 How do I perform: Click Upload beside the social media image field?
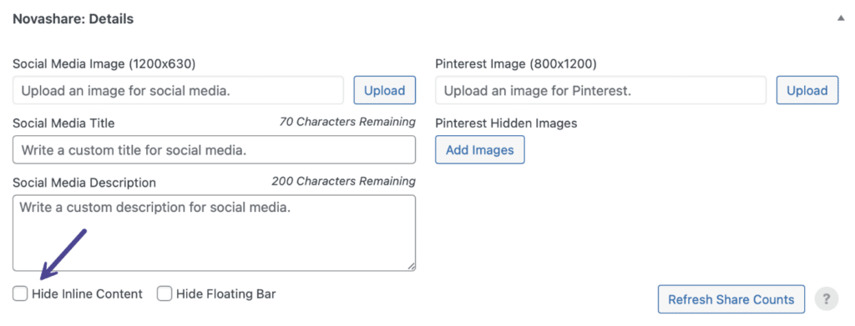coord(384,90)
